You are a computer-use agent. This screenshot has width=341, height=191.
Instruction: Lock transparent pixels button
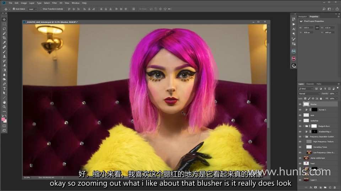305,99
